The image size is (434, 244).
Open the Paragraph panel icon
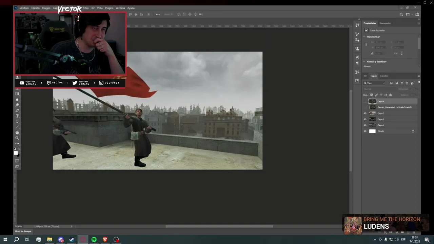pyautogui.click(x=357, y=63)
